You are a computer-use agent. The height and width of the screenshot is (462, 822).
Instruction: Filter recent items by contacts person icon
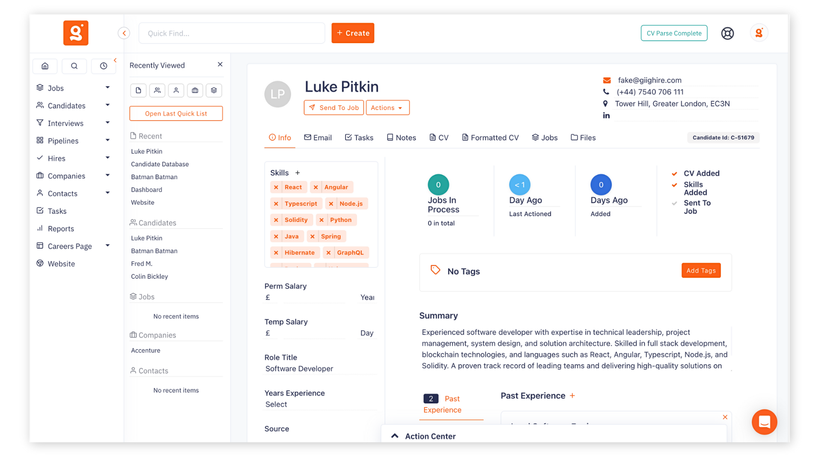tap(176, 90)
